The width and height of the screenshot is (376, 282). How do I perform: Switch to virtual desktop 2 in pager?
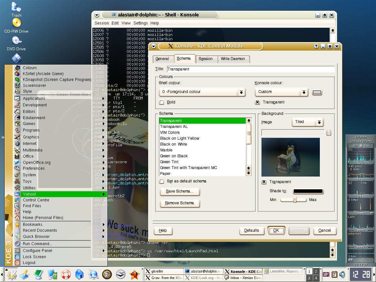(316, 272)
